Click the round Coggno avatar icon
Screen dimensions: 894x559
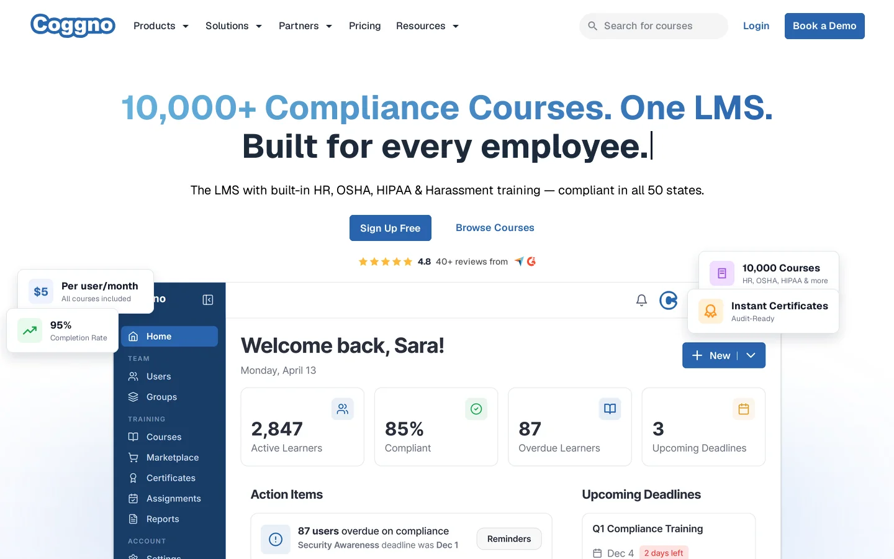669,301
